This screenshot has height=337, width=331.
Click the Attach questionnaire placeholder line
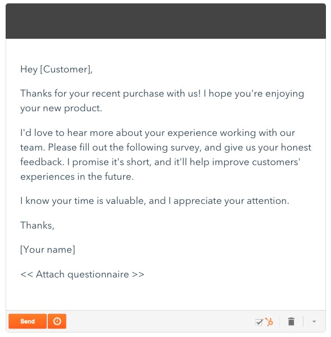82,275
